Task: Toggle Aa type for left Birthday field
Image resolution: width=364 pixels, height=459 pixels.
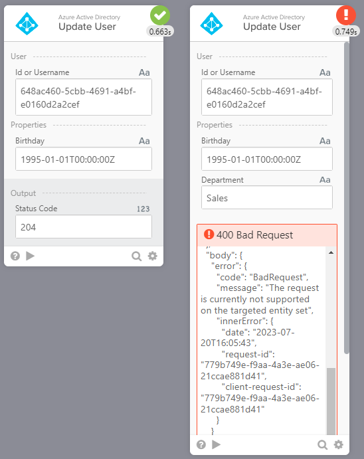Action: (x=144, y=141)
